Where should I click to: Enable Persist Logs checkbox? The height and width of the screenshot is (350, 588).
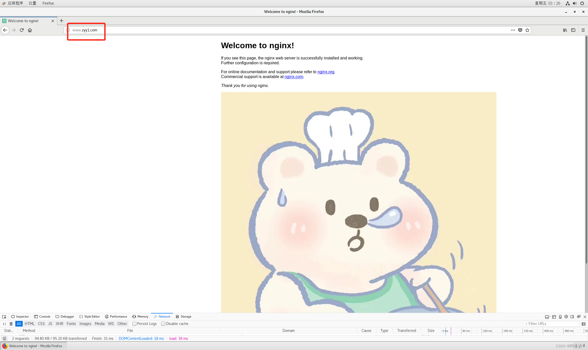(134, 324)
